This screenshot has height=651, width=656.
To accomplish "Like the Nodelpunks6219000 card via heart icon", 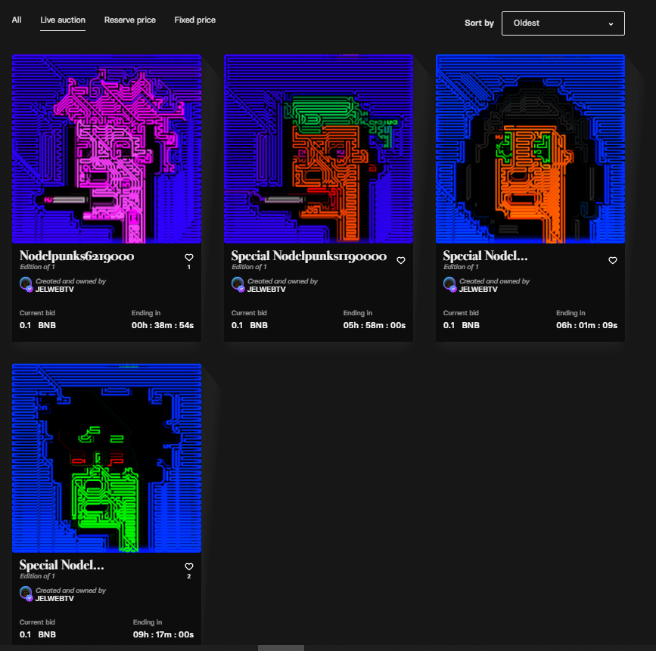I will (189, 257).
